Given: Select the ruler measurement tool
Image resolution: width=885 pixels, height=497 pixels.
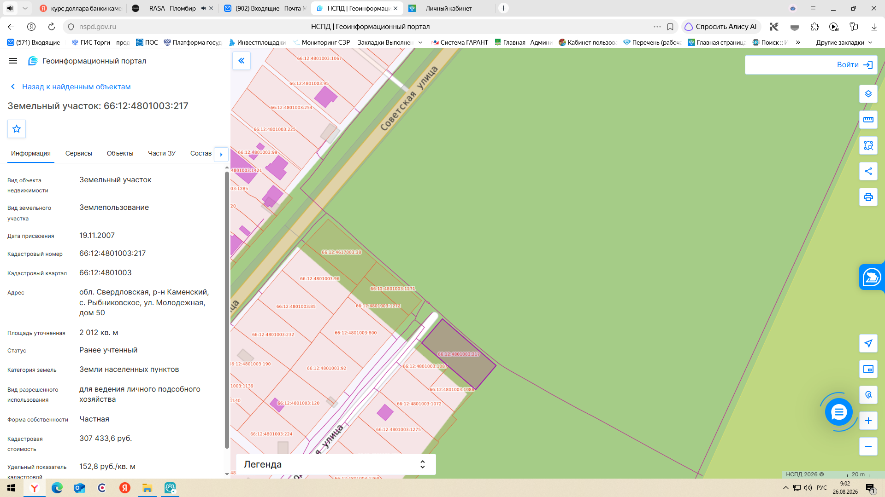Looking at the screenshot, I should (868, 120).
